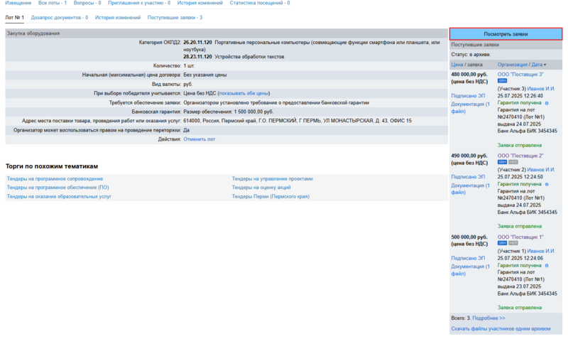Click the МСП badge under ООО "Поставщик 2"
The width and height of the screenshot is (568, 339).
[x=513, y=161]
